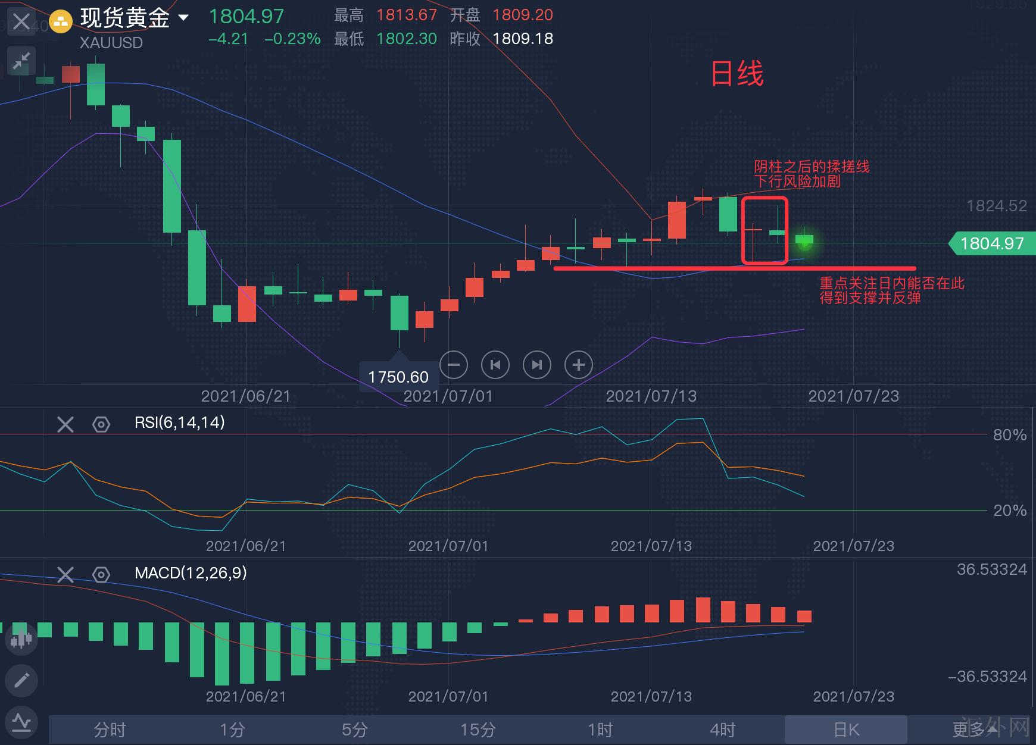1036x745 pixels.
Task: Click the 2021/07/01 date on the RSI axis
Action: (448, 546)
